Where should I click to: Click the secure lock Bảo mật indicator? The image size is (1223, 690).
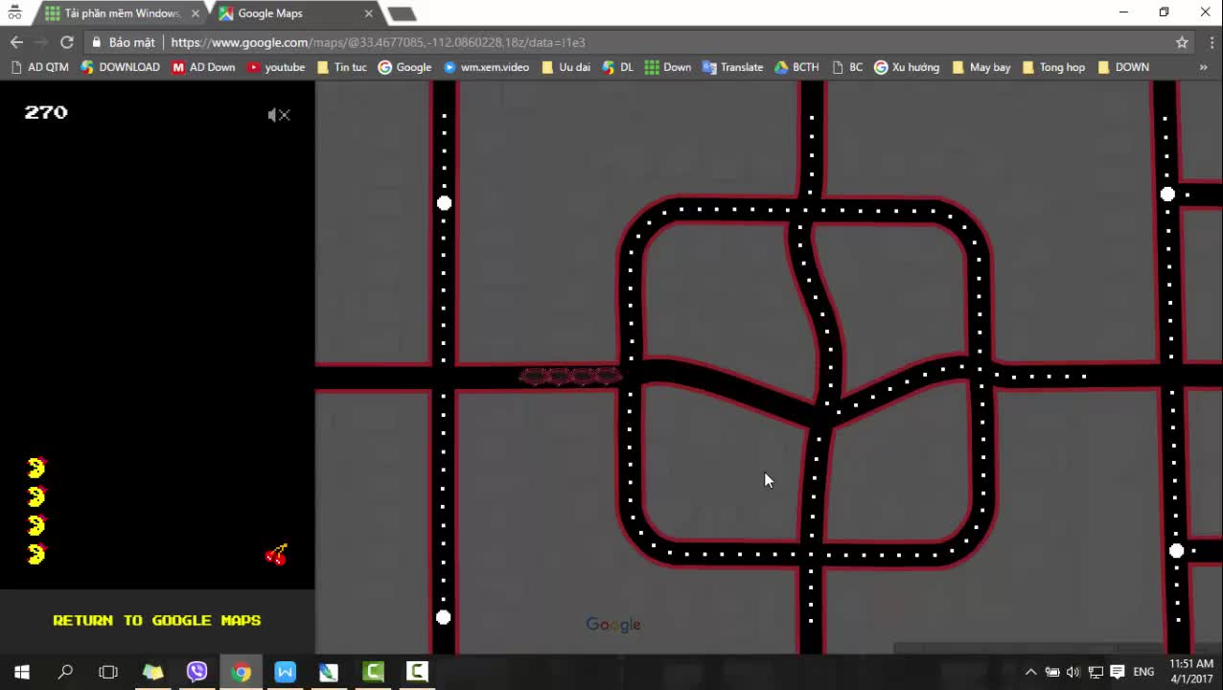tap(123, 42)
